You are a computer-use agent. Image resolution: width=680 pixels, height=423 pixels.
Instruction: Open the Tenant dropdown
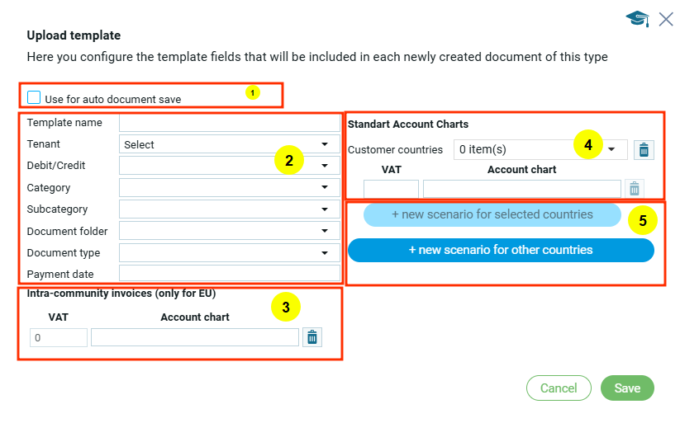(x=229, y=144)
